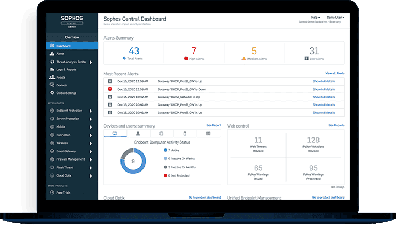
Task: Click the View all Alerts link
Action: coord(334,73)
